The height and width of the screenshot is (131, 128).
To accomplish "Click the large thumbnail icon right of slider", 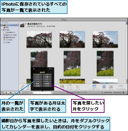I will pos(123,93).
